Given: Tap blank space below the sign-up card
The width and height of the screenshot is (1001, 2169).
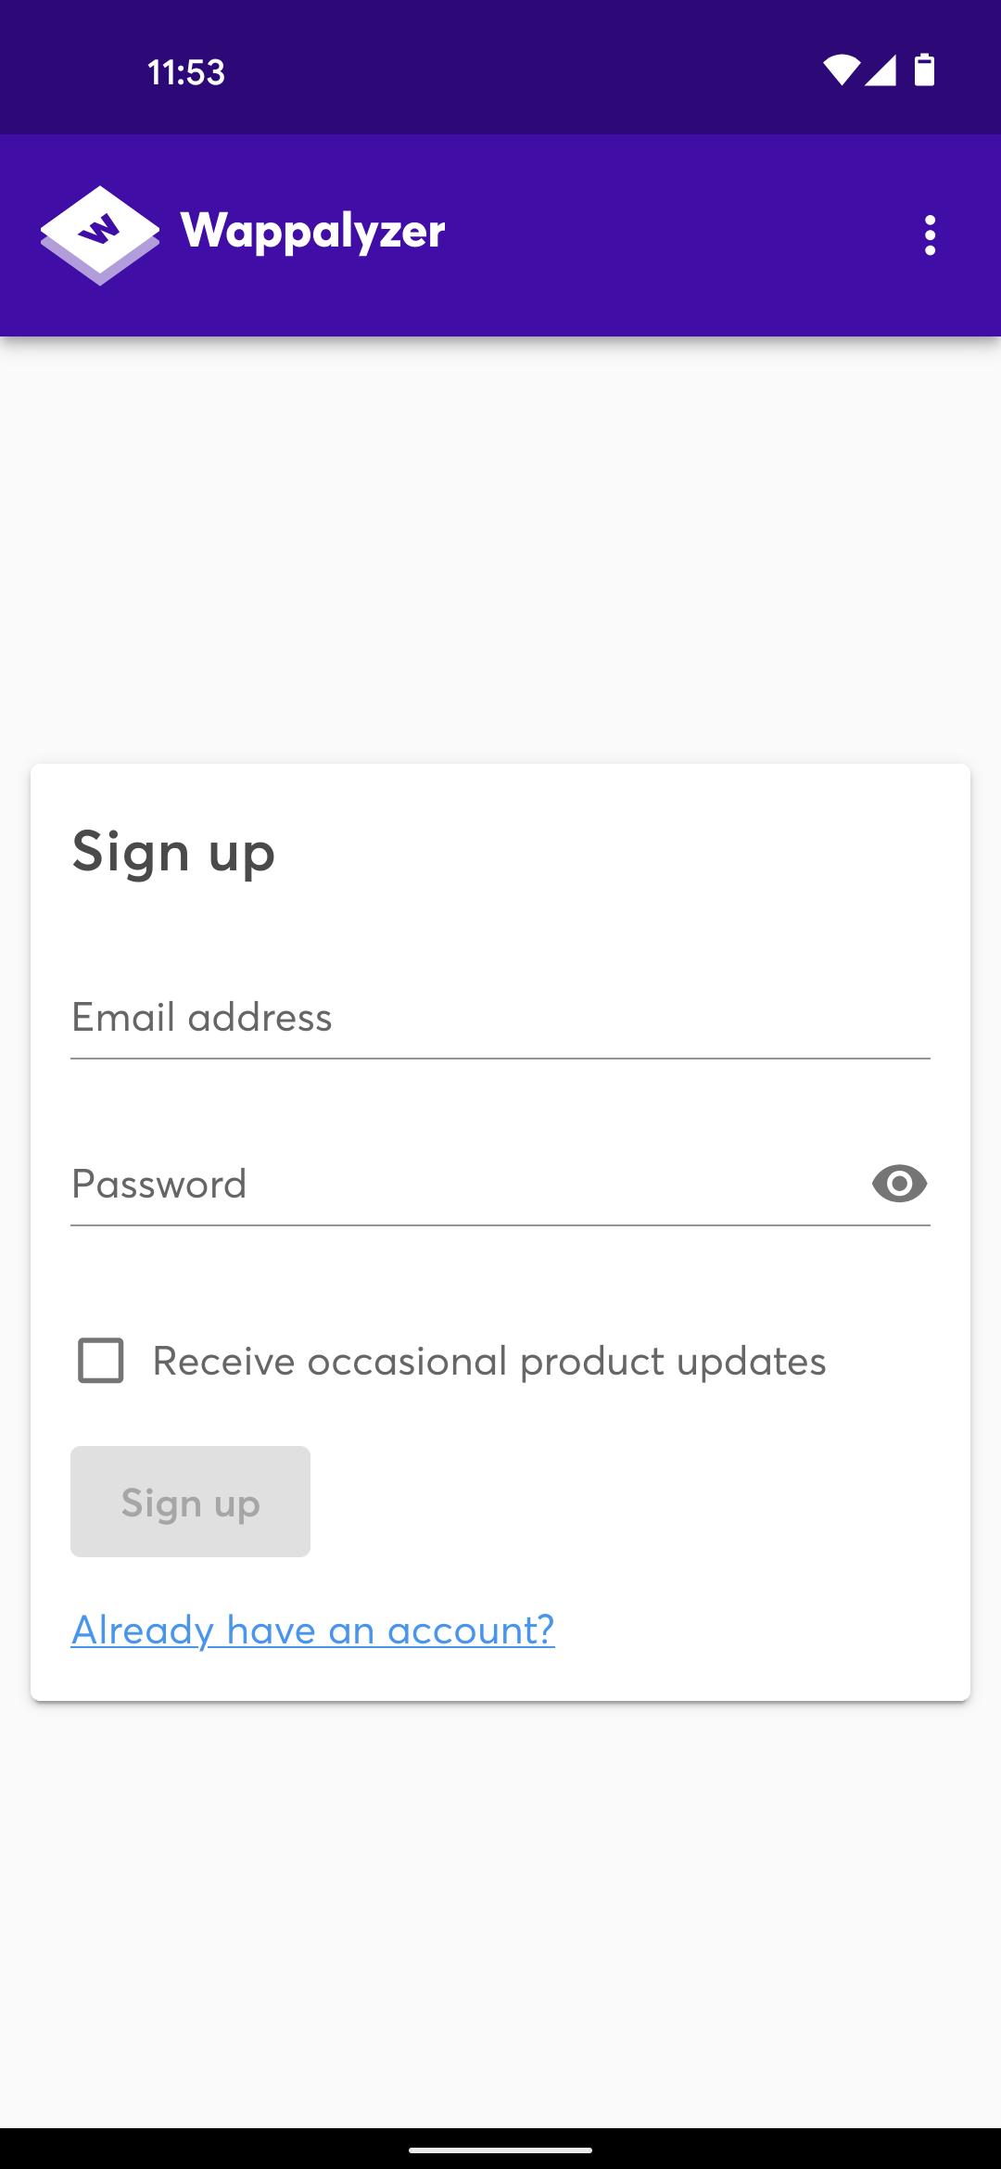Looking at the screenshot, I should 500,1909.
